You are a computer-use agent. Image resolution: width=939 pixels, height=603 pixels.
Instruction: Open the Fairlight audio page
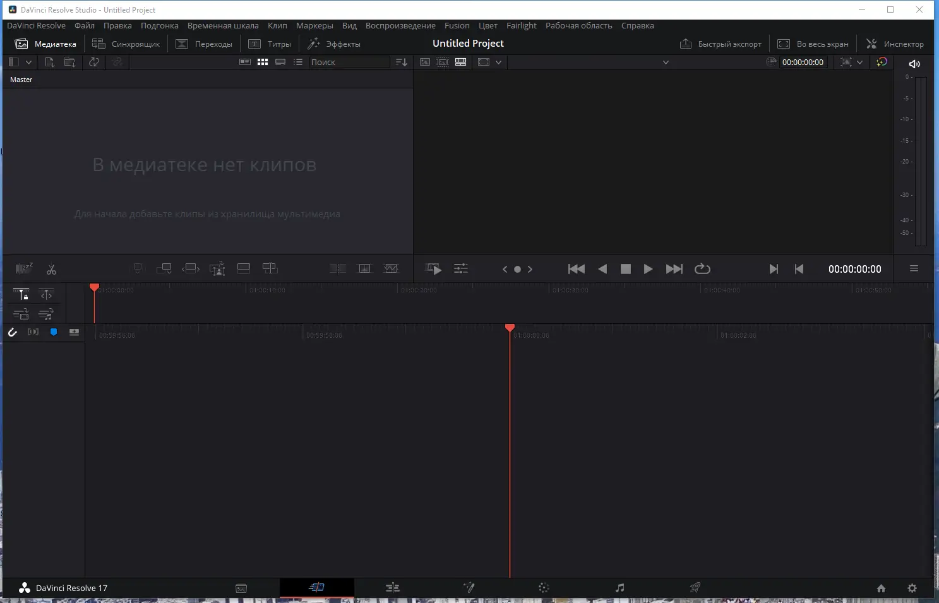click(618, 588)
